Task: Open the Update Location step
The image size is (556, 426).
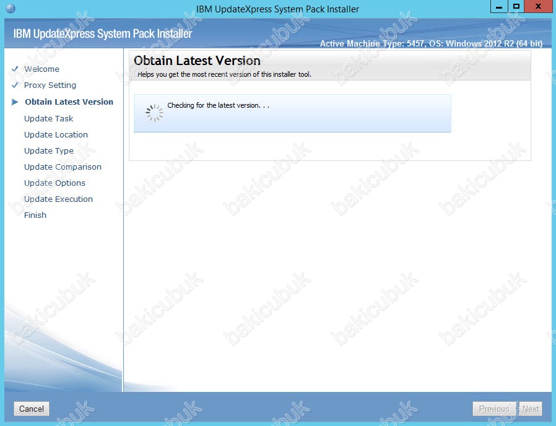Action: [x=56, y=135]
